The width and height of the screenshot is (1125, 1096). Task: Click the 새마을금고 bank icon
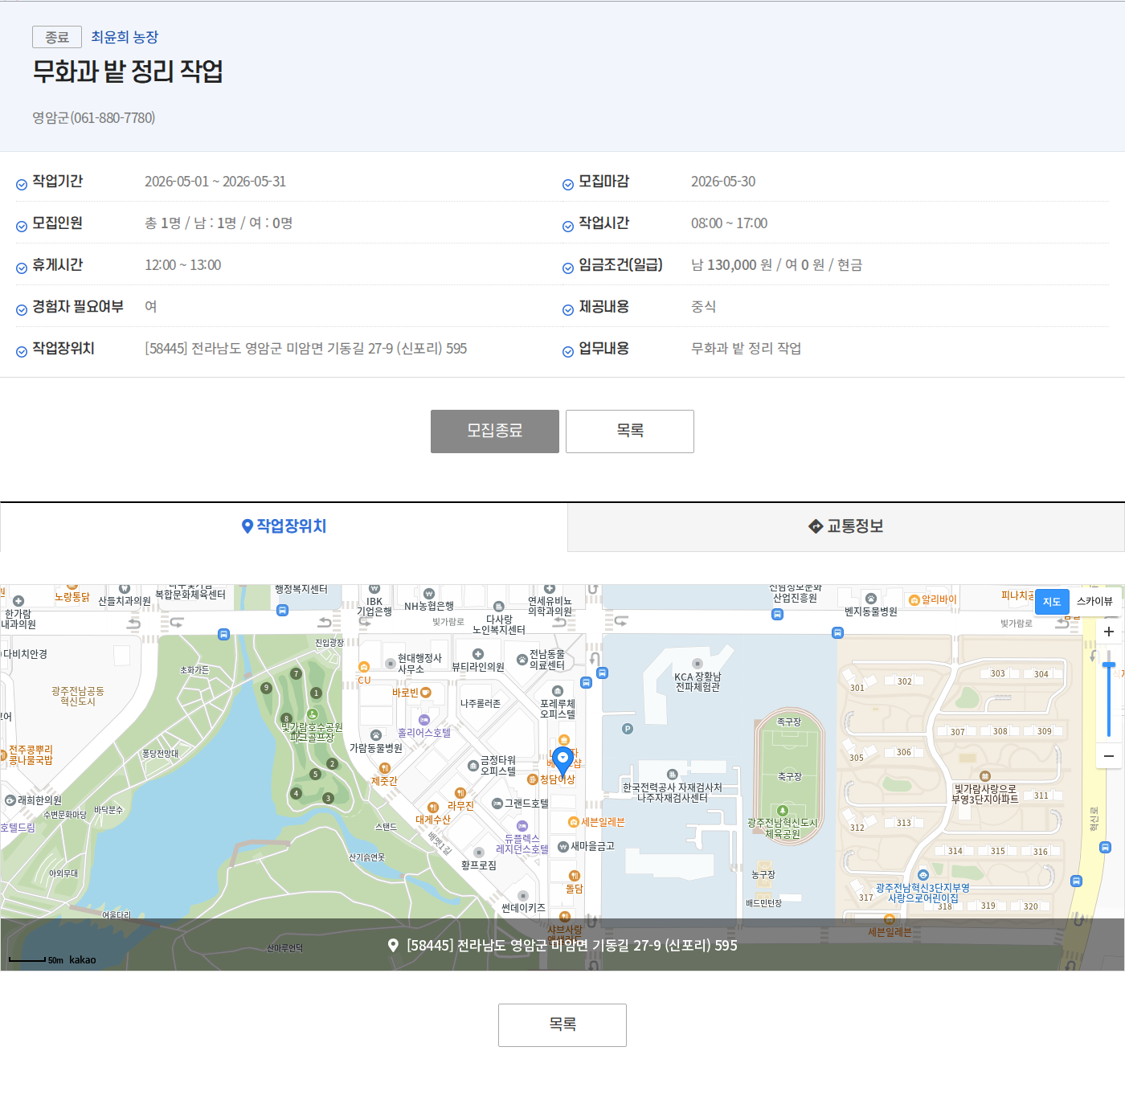pos(563,846)
